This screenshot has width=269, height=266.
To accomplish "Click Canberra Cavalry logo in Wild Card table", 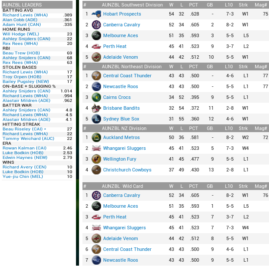I will pyautogui.click(x=96, y=195).
